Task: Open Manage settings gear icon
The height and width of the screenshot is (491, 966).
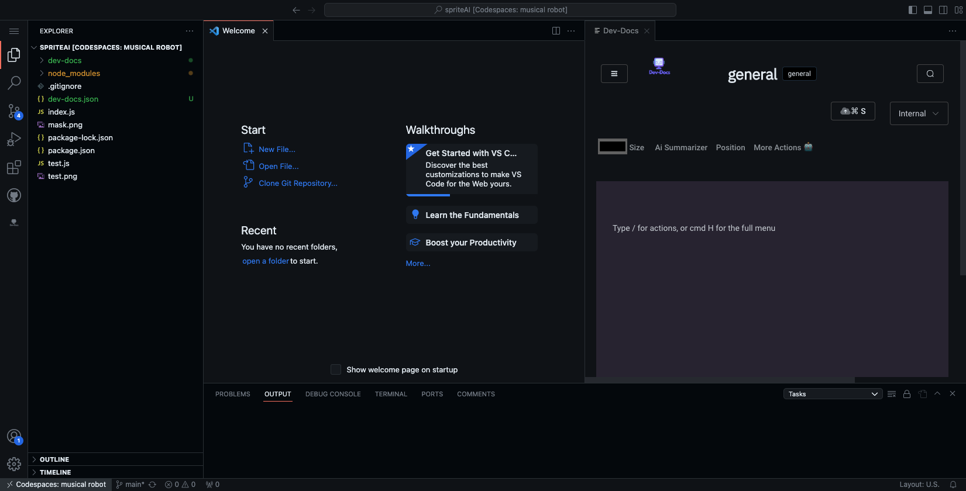Action: [14, 464]
